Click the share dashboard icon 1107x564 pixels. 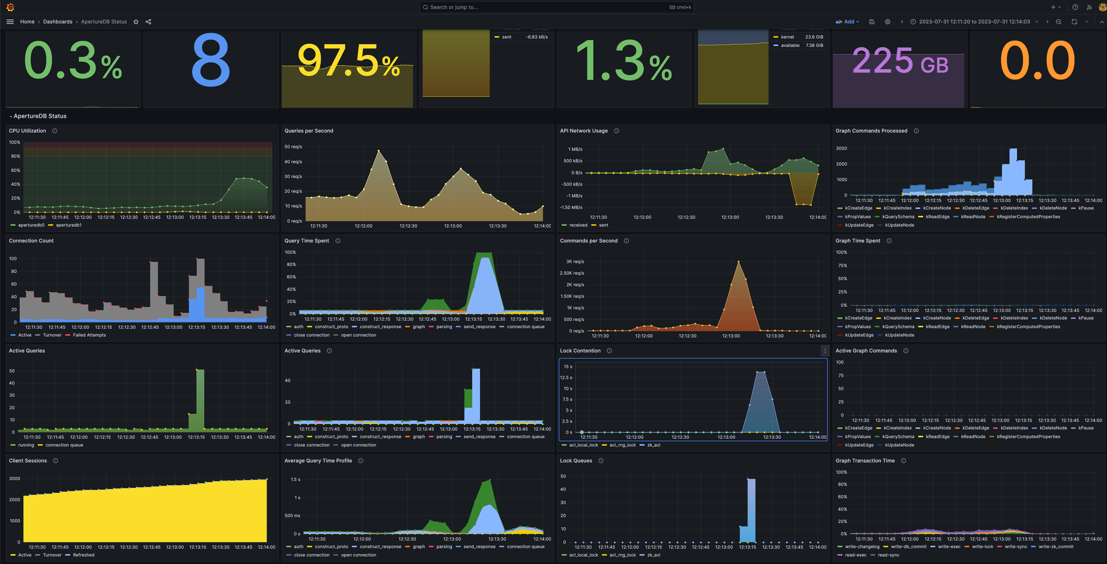click(x=148, y=22)
